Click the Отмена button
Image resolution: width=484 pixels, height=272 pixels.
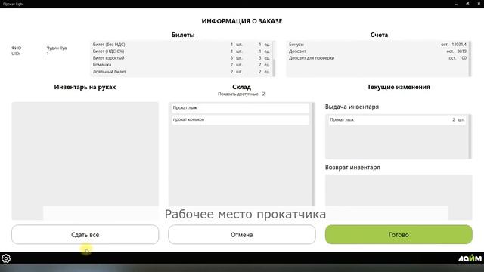coord(242,235)
